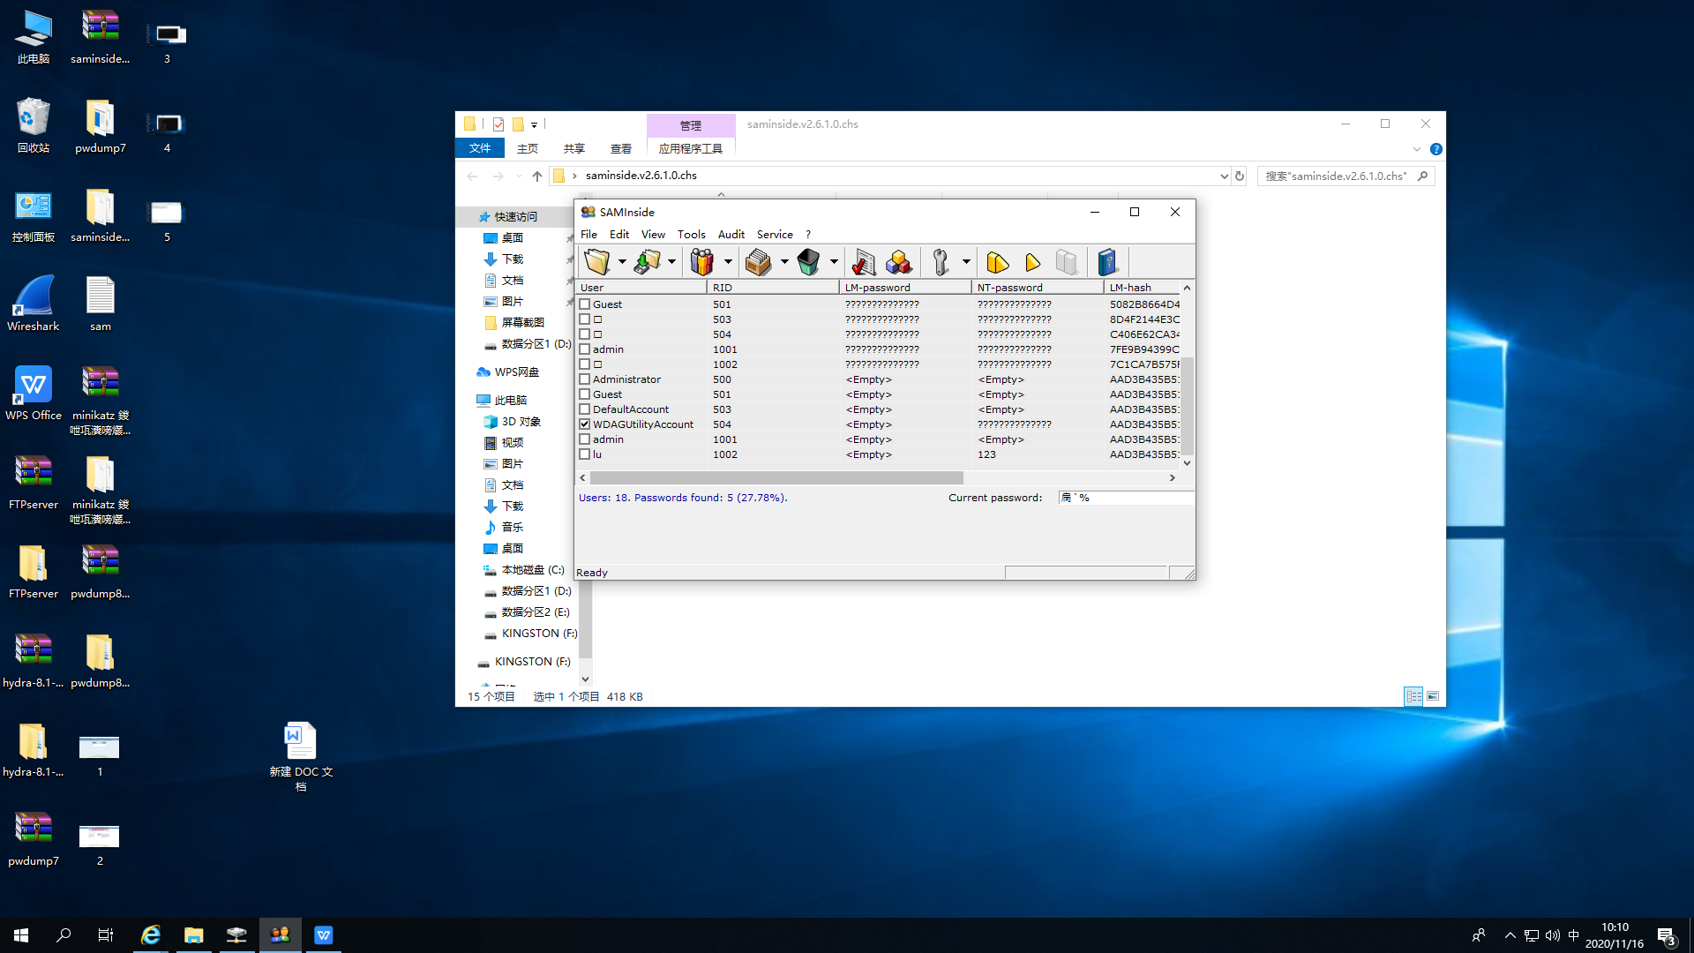
Task: Open the Service menu
Action: coord(774,235)
